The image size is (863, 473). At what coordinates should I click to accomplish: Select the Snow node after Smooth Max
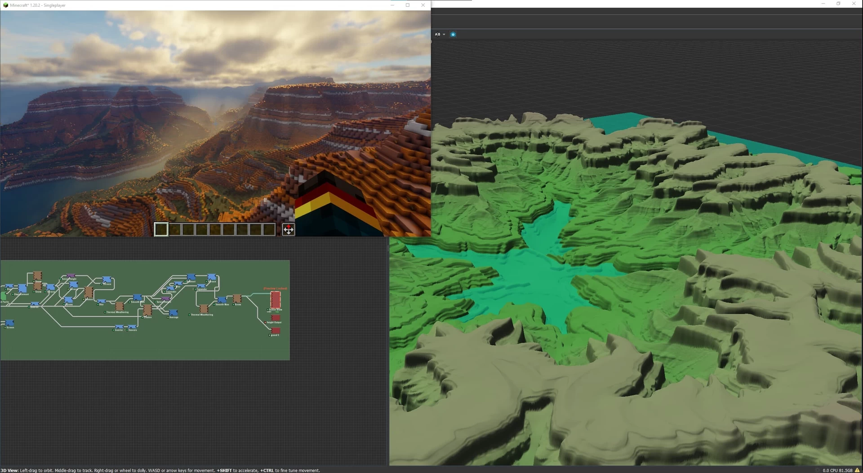[x=237, y=298]
